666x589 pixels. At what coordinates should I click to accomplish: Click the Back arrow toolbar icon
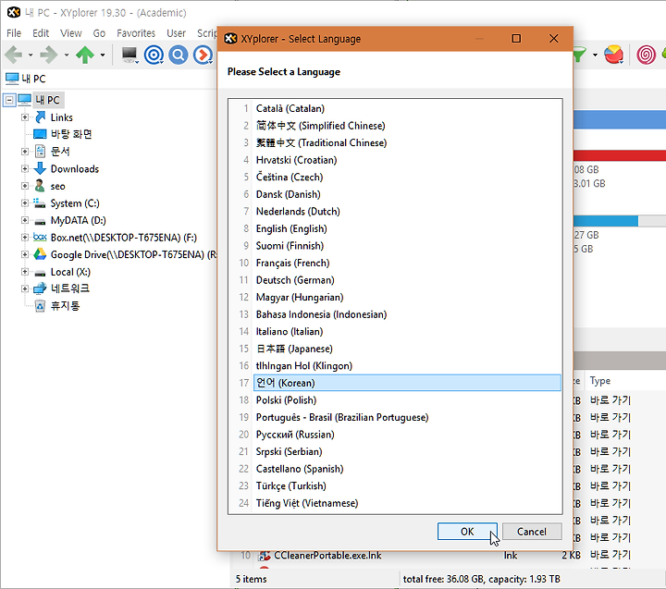13,55
